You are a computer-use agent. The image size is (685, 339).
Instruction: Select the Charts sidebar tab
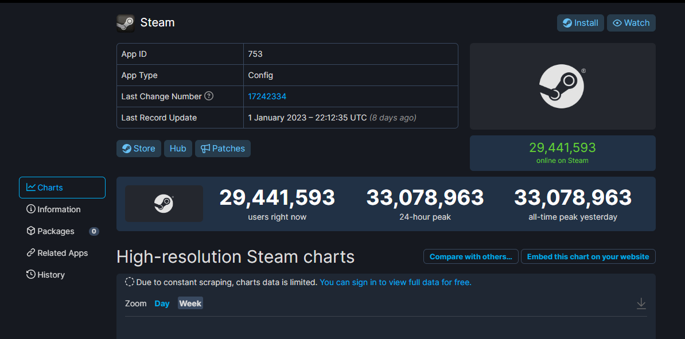[62, 188]
